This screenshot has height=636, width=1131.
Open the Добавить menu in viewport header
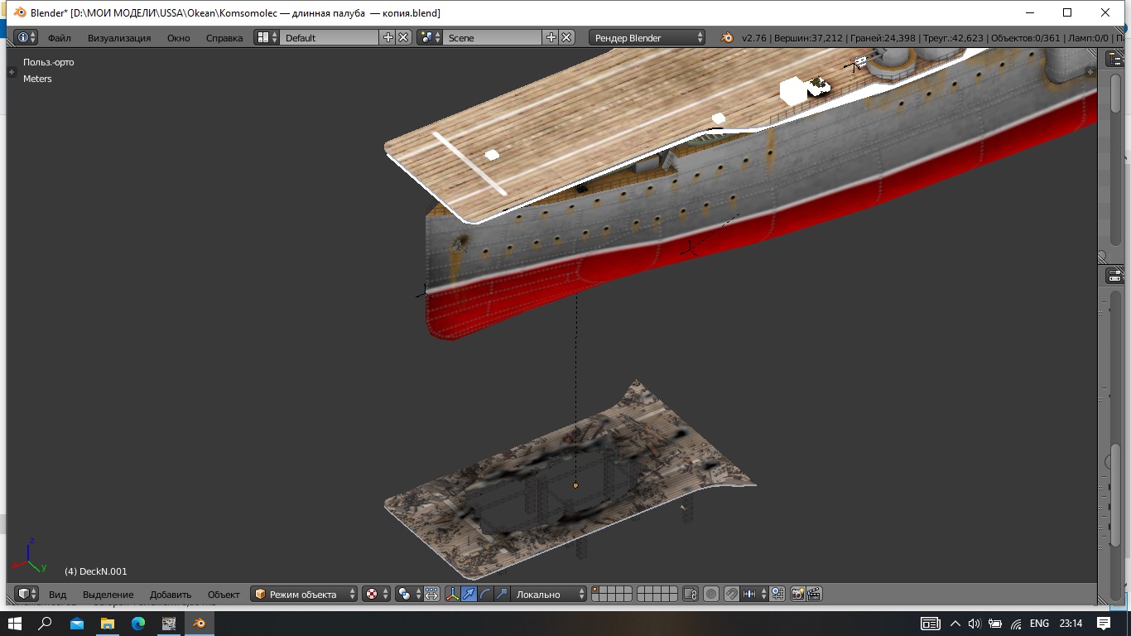tap(171, 594)
